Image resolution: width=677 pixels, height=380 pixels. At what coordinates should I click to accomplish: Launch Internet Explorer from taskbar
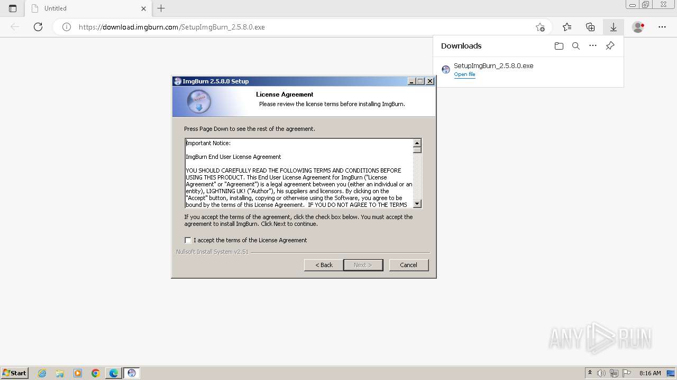(x=42, y=373)
